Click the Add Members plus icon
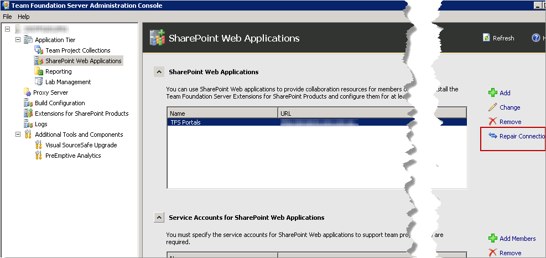The image size is (546, 258). (492, 239)
